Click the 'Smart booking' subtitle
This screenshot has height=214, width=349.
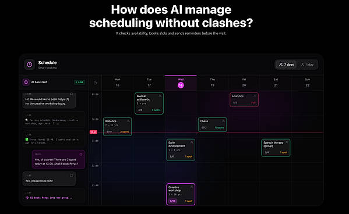tap(47, 67)
